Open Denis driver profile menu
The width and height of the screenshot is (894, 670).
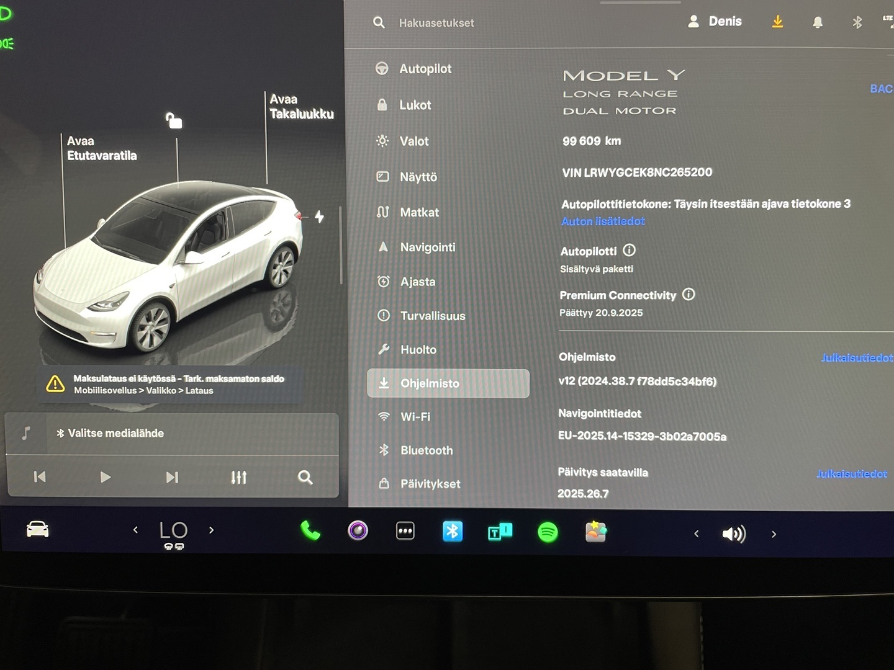(x=715, y=22)
